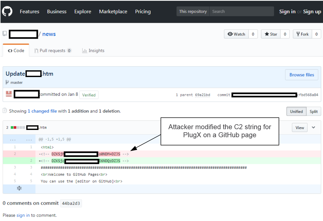Click the committer avatar icon
Viewport: 323px width, 221px height.
coord(9,94)
